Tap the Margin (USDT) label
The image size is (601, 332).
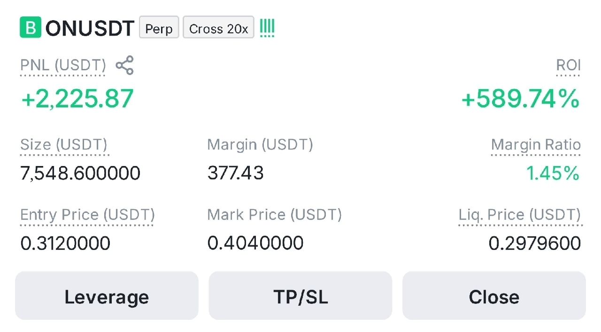(260, 145)
